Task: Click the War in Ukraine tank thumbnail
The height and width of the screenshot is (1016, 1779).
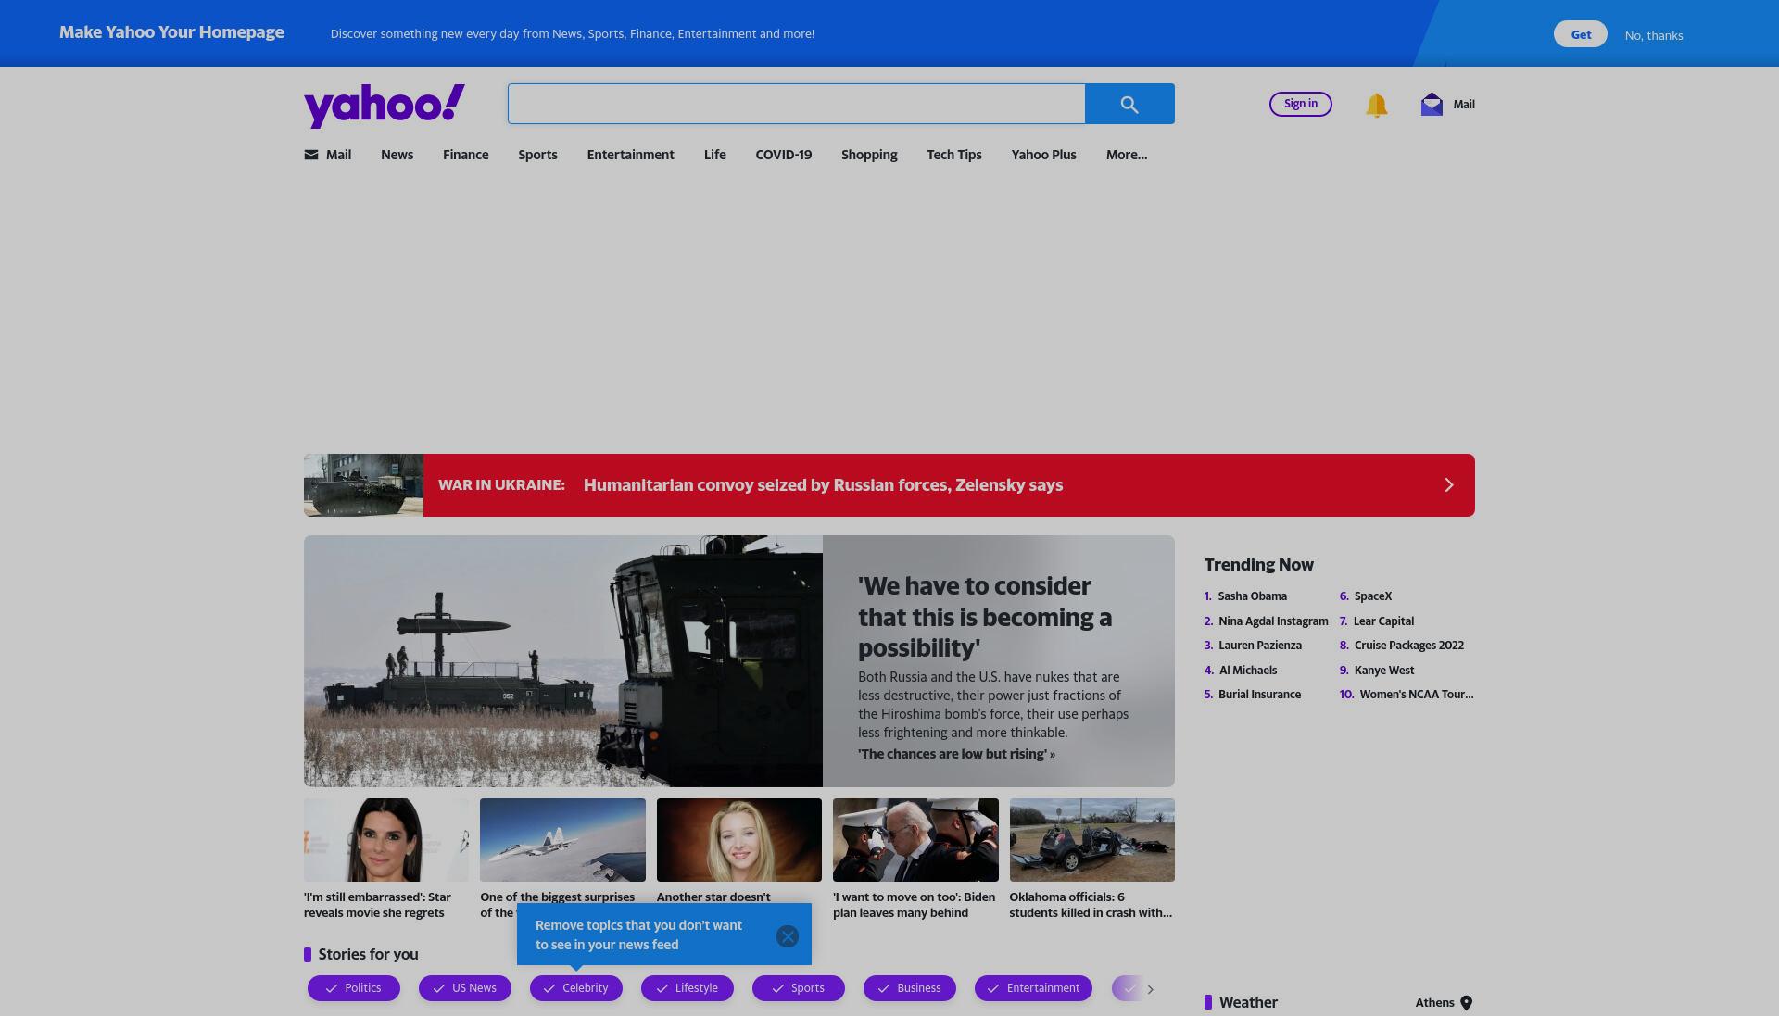Action: point(363,485)
